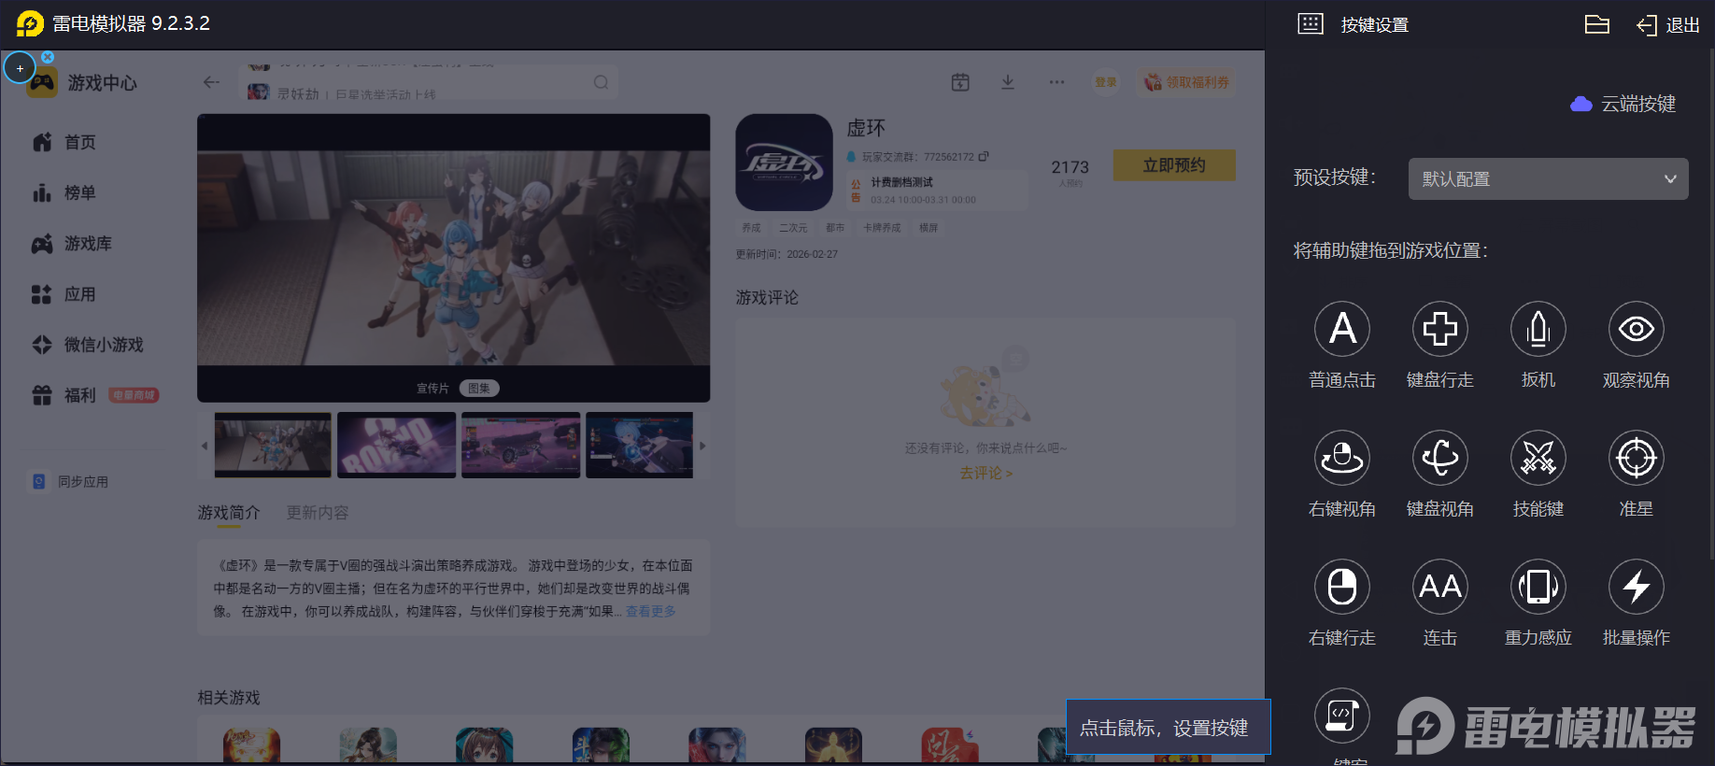Image resolution: width=1715 pixels, height=766 pixels.
Task: Select the fourth gallery thumbnail with blue-haired girl
Action: [x=640, y=446]
